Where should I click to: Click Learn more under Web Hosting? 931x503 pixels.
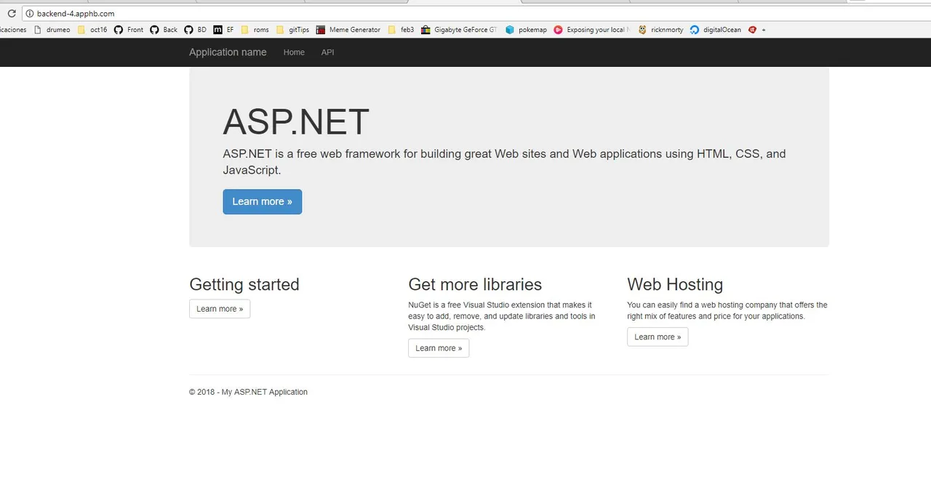658,337
